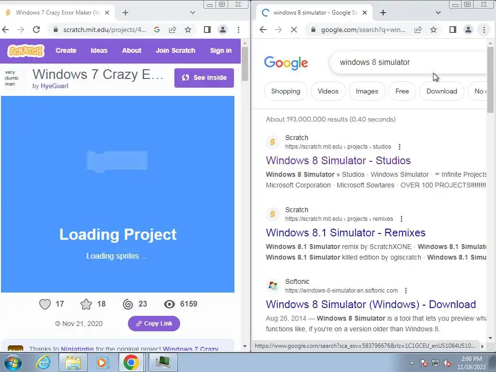This screenshot has height=372, width=496.
Task: Open a new tab in the left Chrome window
Action: (x=125, y=13)
